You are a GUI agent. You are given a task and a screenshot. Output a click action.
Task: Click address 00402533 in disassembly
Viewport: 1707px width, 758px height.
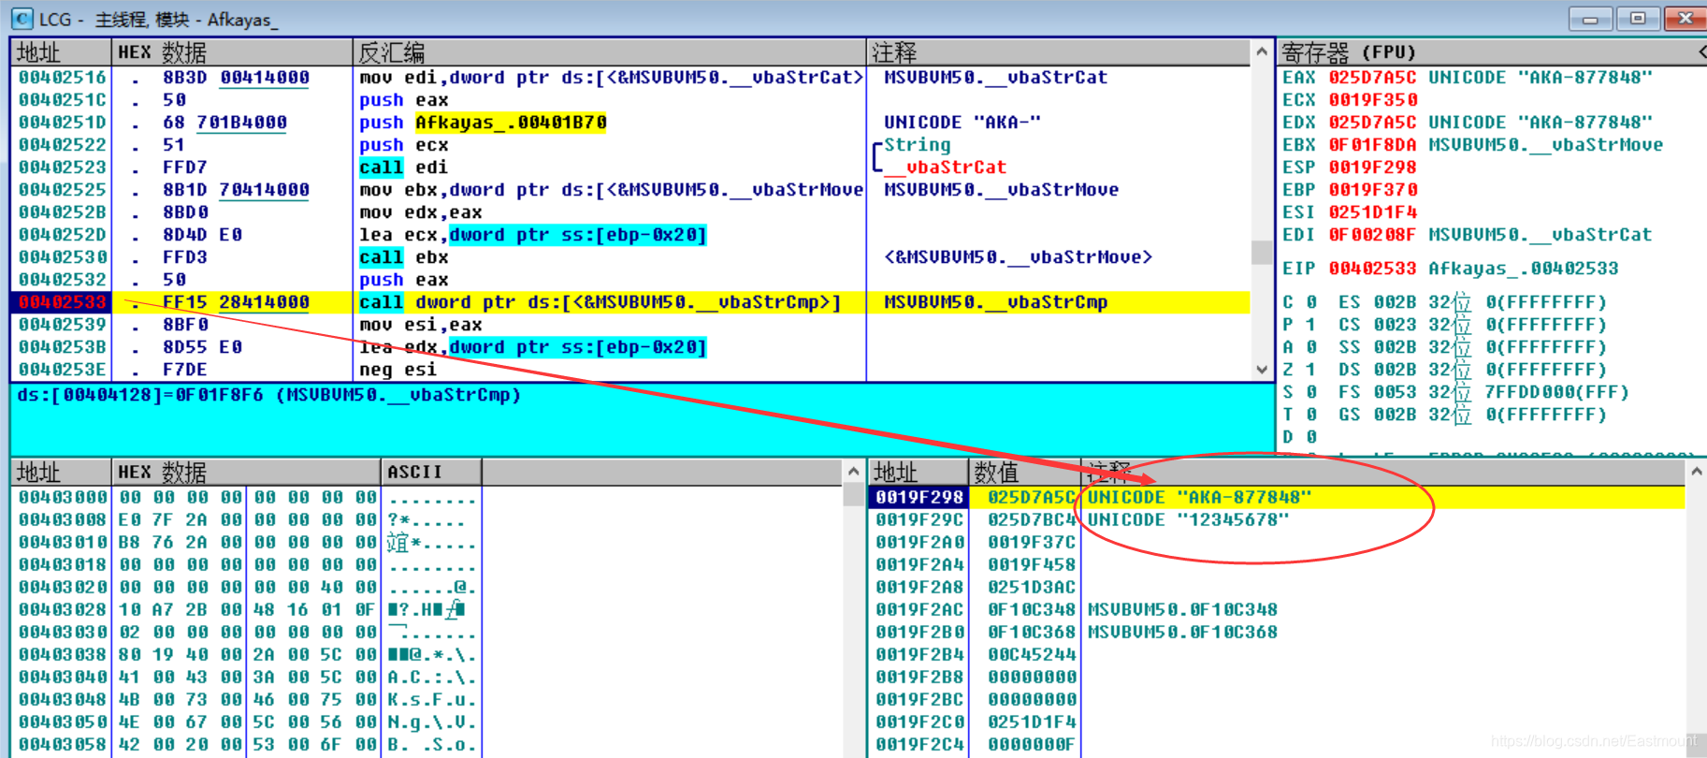click(x=63, y=302)
